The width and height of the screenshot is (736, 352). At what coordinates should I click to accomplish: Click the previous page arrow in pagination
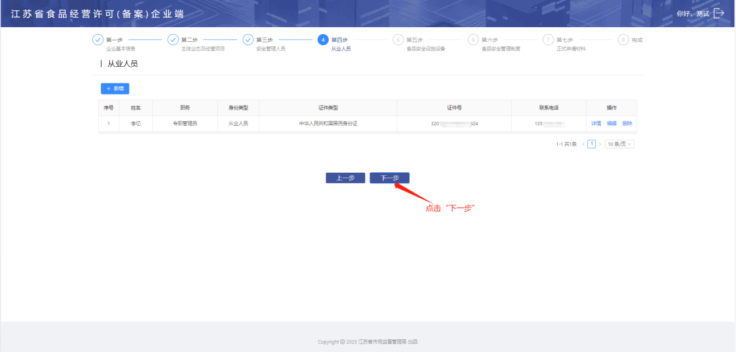click(583, 144)
